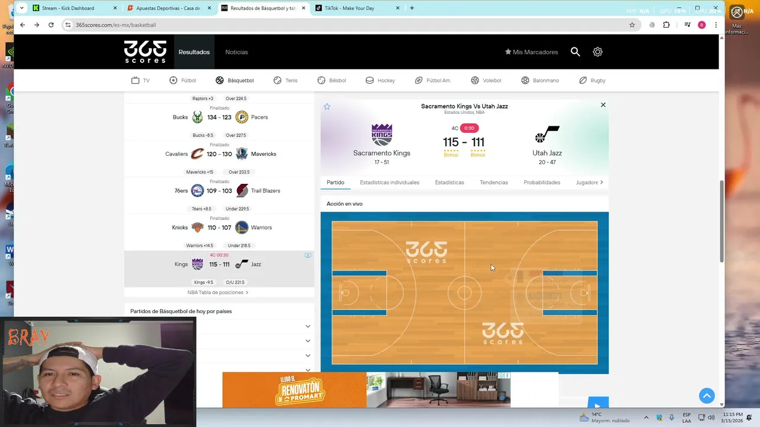Open Chrome extensions puzzle icon
Image resolution: width=760 pixels, height=427 pixels.
(x=666, y=25)
